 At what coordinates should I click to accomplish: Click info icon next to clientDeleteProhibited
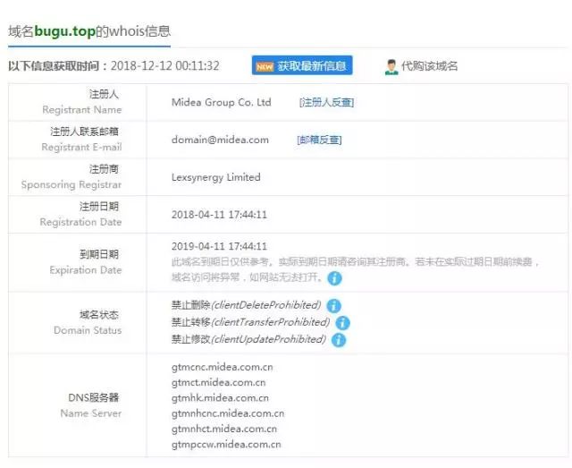333,306
